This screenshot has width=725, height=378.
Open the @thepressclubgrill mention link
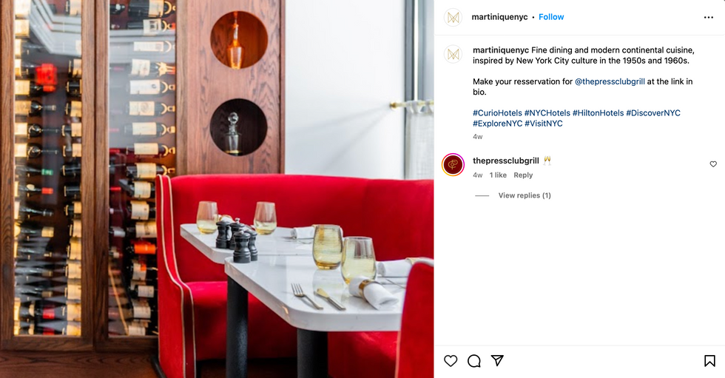tap(610, 82)
